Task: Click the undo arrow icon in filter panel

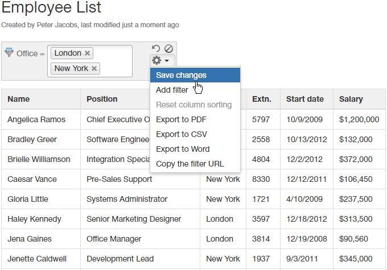Action: pyautogui.click(x=157, y=49)
